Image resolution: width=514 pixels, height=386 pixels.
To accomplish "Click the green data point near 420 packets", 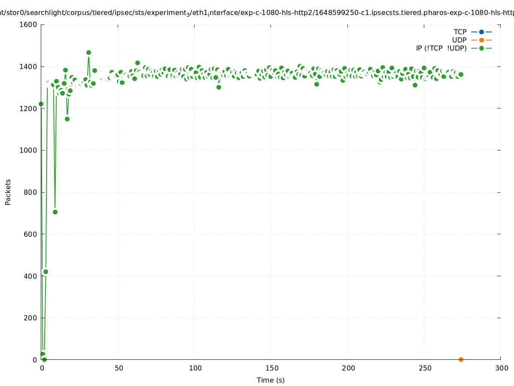I will [46, 271].
